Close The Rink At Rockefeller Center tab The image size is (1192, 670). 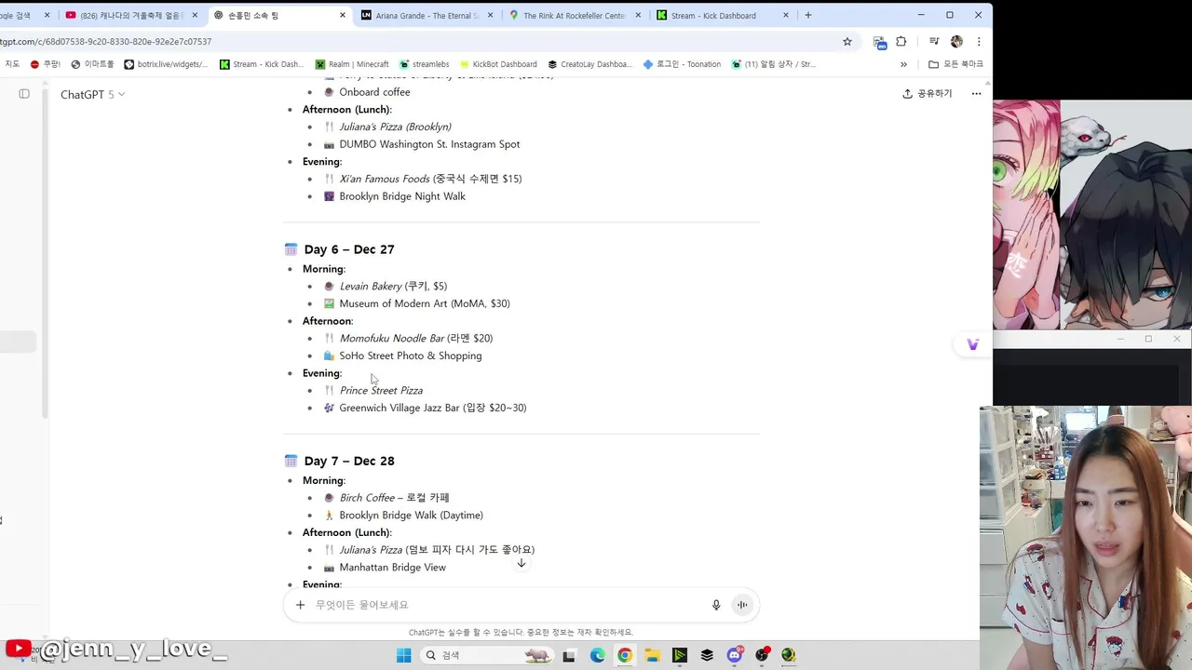tap(638, 15)
